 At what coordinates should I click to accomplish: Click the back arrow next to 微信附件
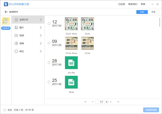[6, 12]
